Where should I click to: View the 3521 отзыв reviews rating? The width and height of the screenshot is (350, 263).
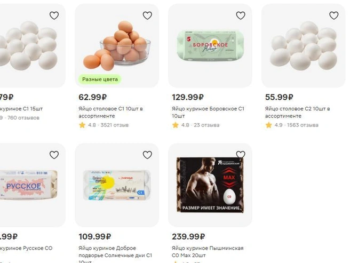pyautogui.click(x=104, y=125)
